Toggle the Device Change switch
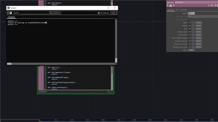 (191, 41)
